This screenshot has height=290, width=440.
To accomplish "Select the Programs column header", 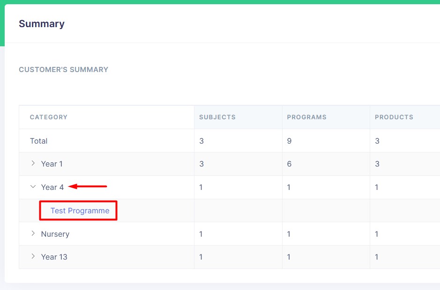I will tap(306, 117).
